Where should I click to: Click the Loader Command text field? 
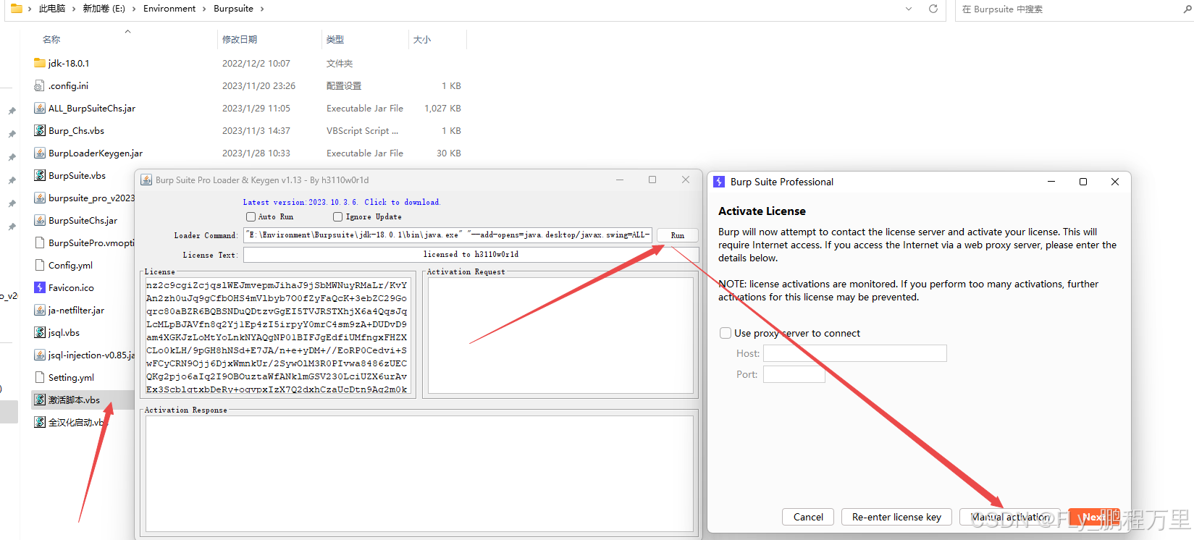point(447,235)
